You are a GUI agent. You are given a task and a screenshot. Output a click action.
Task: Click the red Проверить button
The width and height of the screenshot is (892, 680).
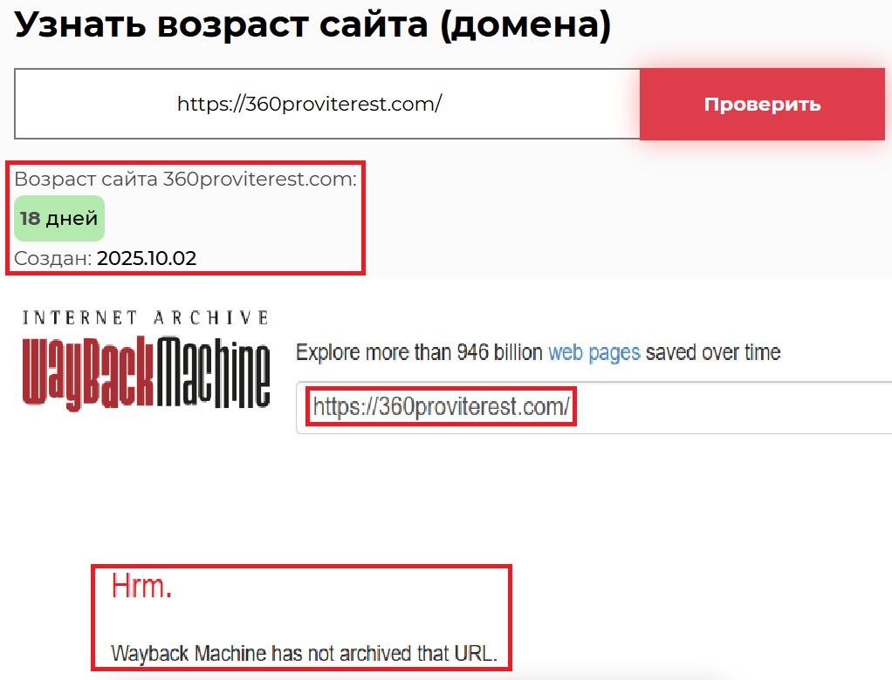click(762, 104)
